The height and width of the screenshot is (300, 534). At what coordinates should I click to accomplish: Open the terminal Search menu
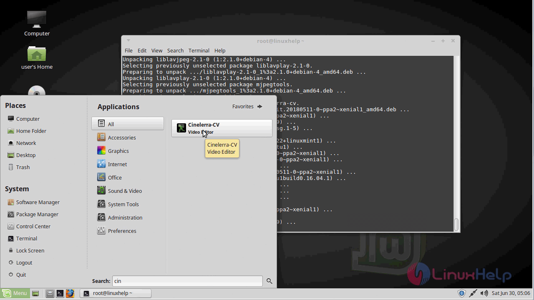175,50
